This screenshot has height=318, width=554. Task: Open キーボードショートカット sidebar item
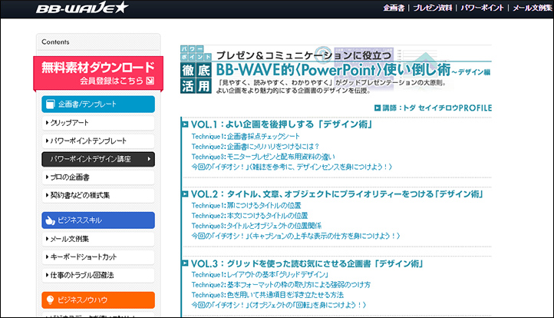coord(98,257)
